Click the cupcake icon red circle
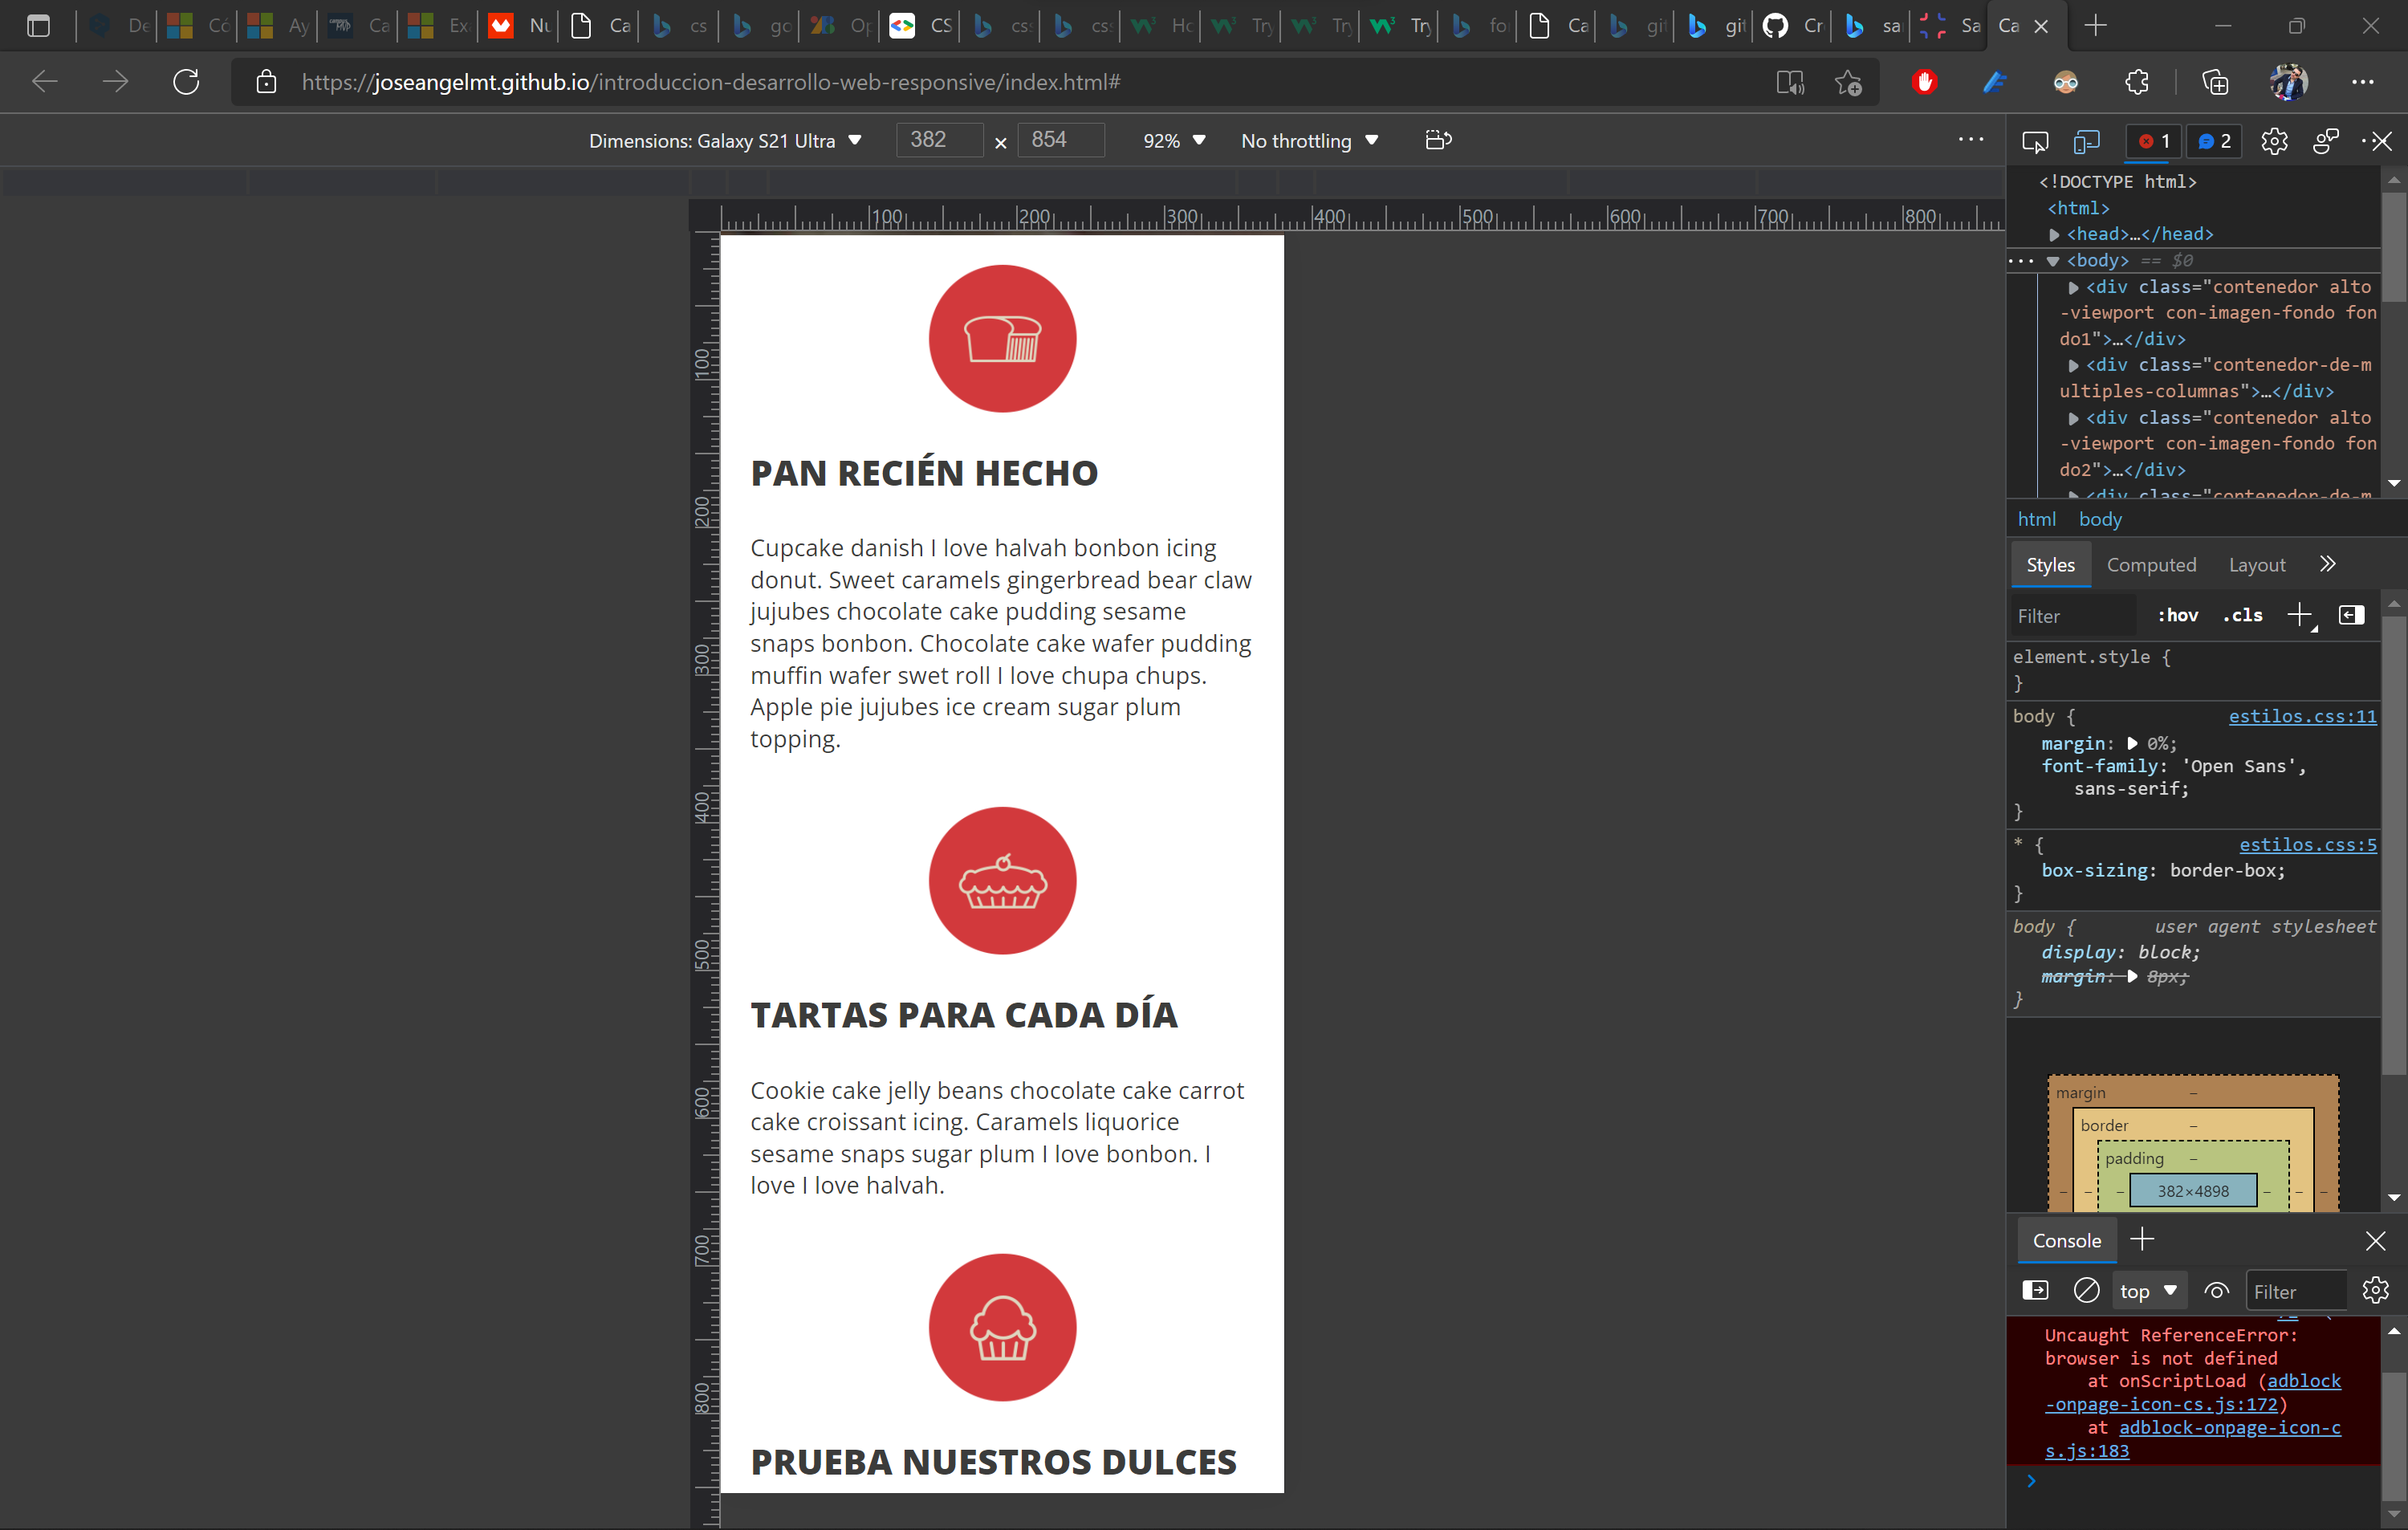Screen dimensions: 2408x1530 (x=1002, y=1327)
